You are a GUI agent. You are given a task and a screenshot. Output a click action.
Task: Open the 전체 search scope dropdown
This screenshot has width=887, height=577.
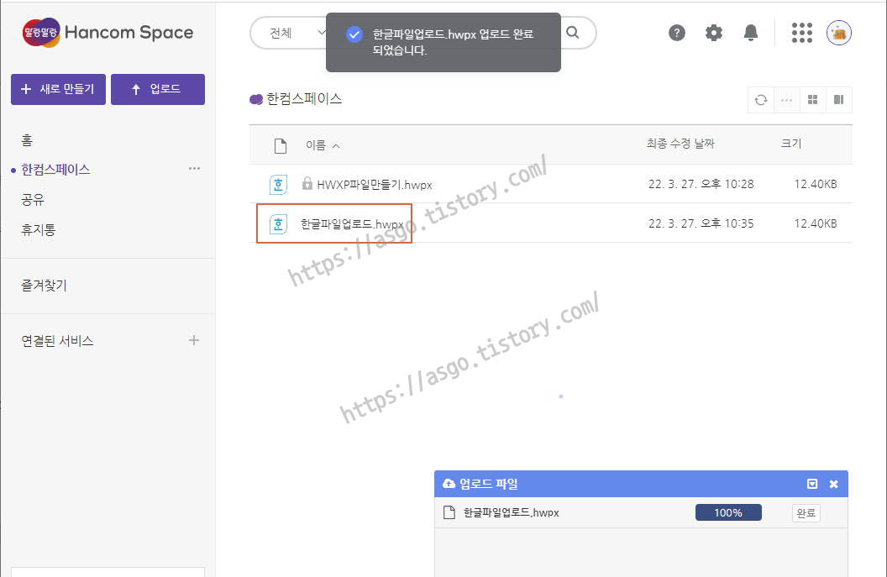point(296,33)
